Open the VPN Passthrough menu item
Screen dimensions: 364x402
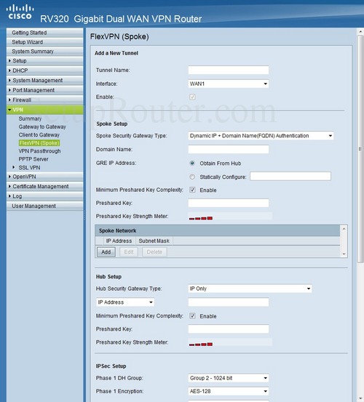click(x=39, y=151)
